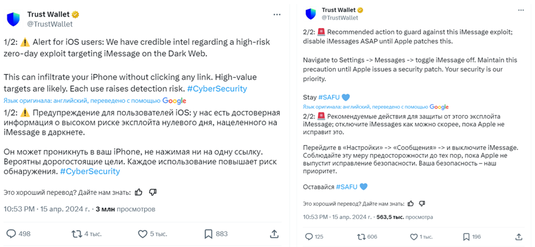Click the Trust Wallet shield avatar on left
The image size is (535, 247).
coord(14,19)
